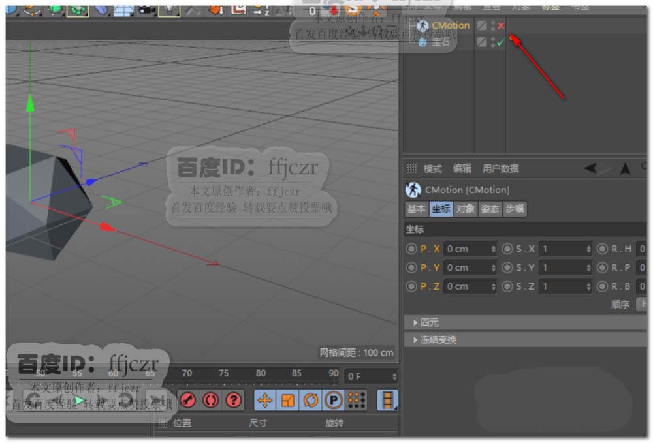
Task: Click the orange paint bucket toolbar icon
Action: pos(215,10)
